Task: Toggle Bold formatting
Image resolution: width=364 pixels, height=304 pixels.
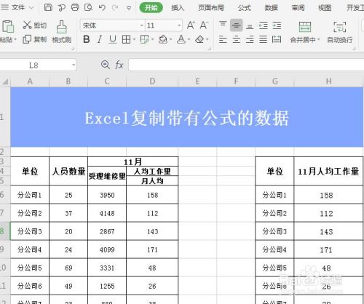Action: tap(87, 39)
